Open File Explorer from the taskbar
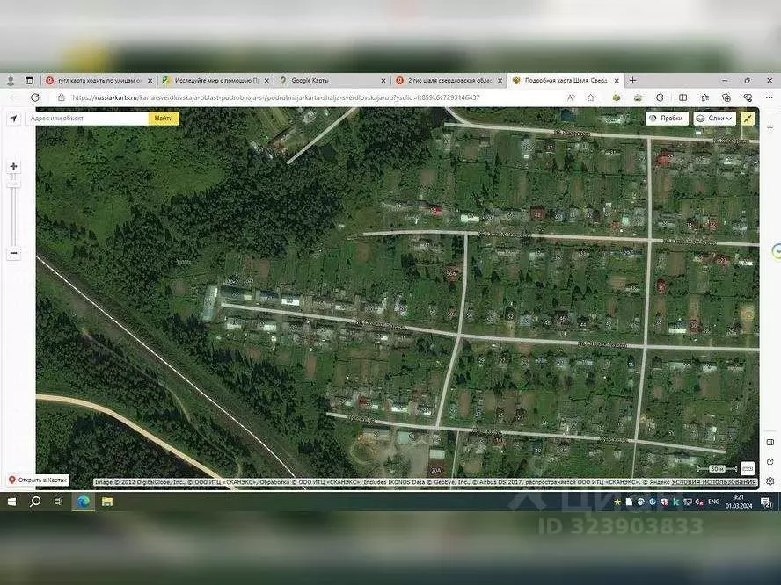This screenshot has height=585, width=781. click(106, 502)
